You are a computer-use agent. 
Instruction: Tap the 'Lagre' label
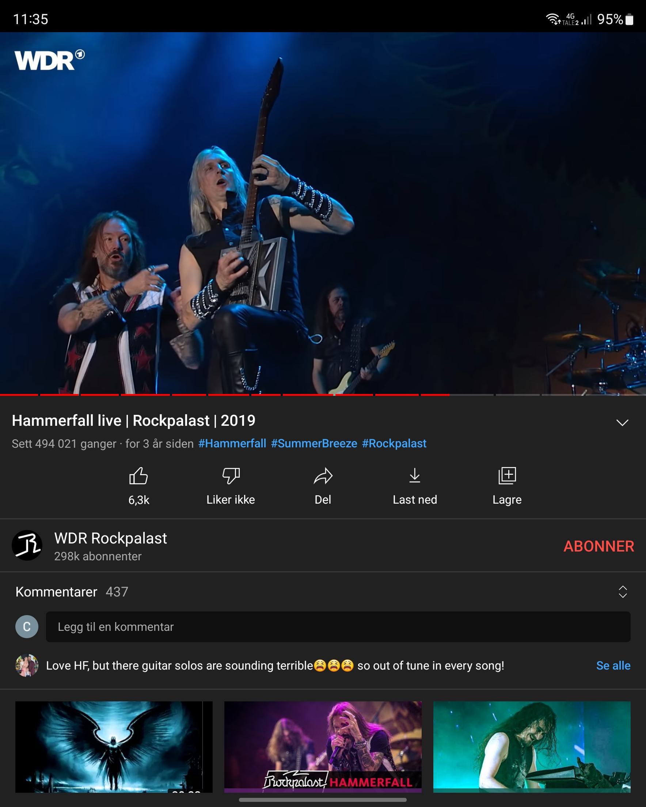pyautogui.click(x=507, y=500)
